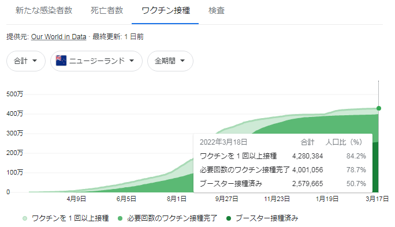The image size is (395, 227).
Task: Click the 合計 column header in tooltip
Action: click(307, 142)
